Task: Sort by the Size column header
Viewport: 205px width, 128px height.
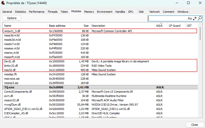Action: pos(80,26)
